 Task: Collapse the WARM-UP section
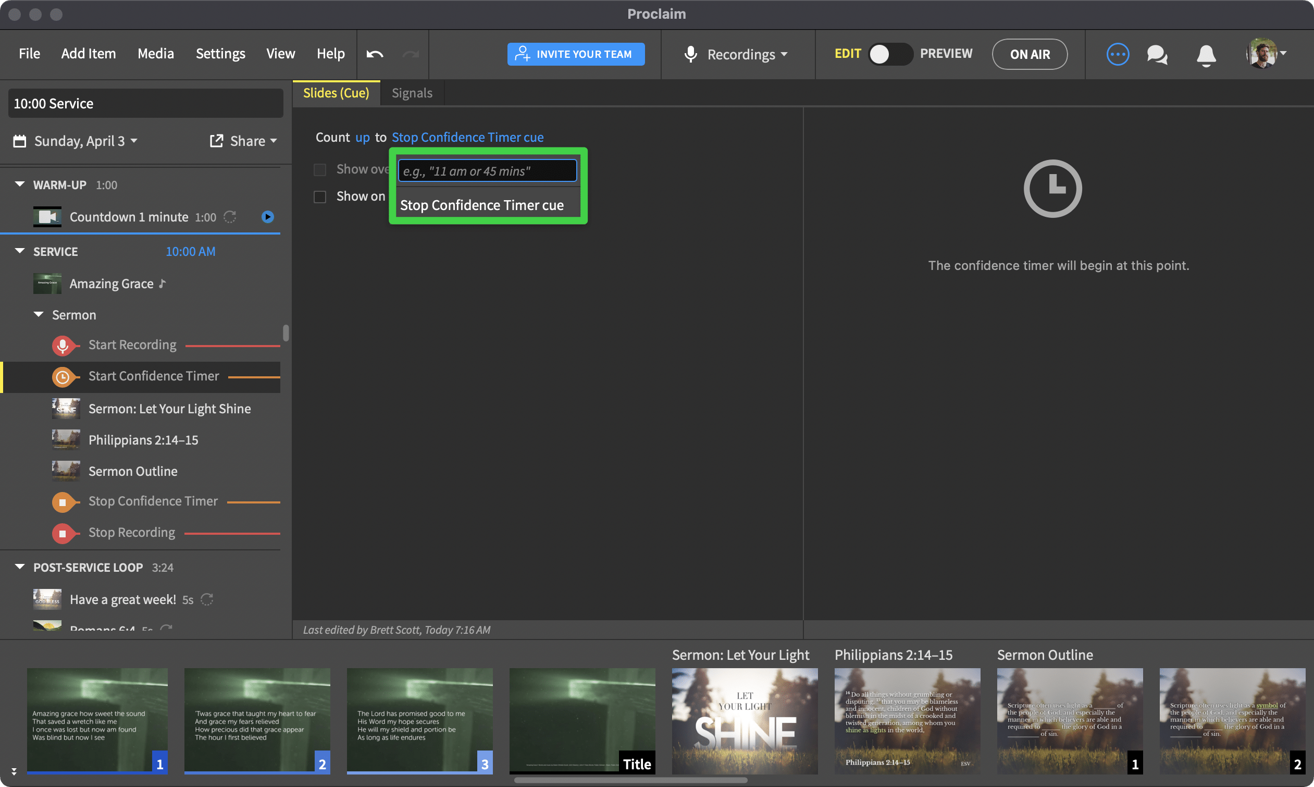point(20,184)
